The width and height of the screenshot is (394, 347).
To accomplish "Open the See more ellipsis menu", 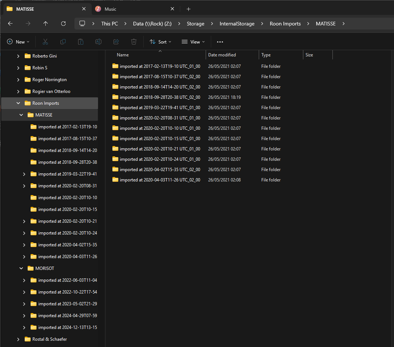I will click(220, 42).
